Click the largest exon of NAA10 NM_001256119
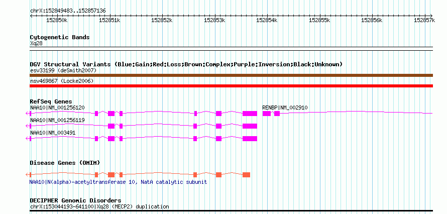This screenshot has width=447, height=214. pos(250,126)
